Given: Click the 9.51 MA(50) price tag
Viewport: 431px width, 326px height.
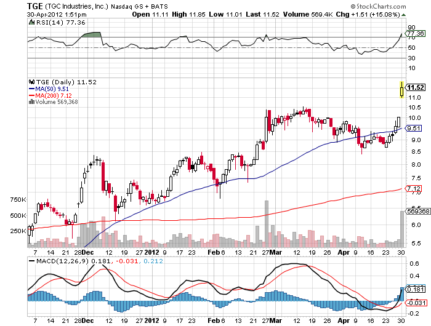Looking at the screenshot, I should pyautogui.click(x=414, y=129).
